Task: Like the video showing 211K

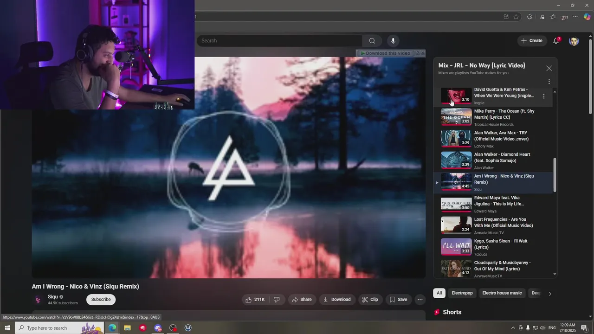Action: pyautogui.click(x=255, y=300)
